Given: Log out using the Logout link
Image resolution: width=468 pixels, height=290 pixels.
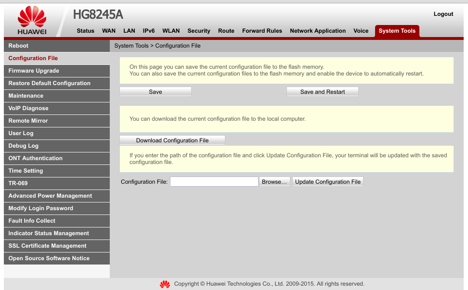Looking at the screenshot, I should (x=443, y=14).
